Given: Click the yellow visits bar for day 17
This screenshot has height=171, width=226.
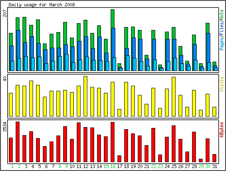Looking at the screenshot, I should coord(119,113).
